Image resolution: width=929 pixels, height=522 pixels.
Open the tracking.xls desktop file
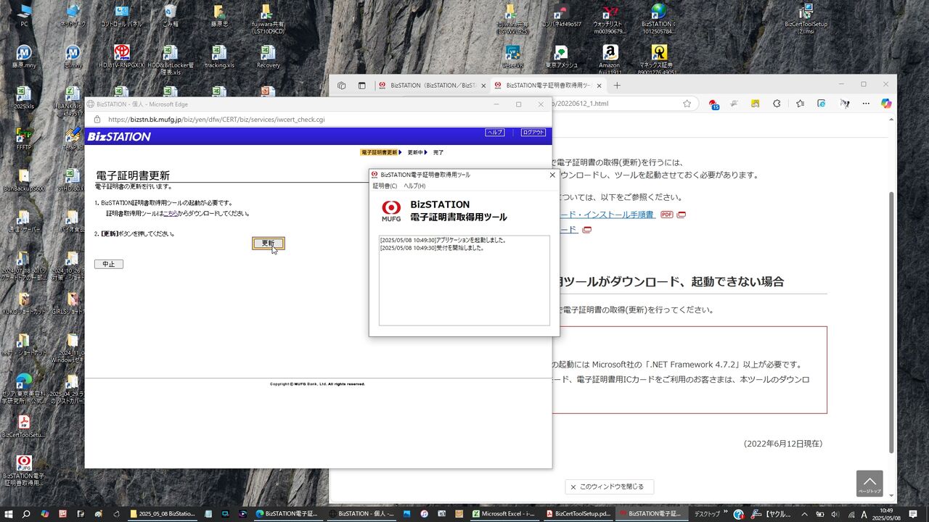pyautogui.click(x=219, y=57)
